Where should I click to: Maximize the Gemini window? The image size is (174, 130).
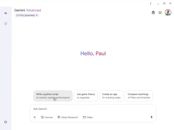164,3
